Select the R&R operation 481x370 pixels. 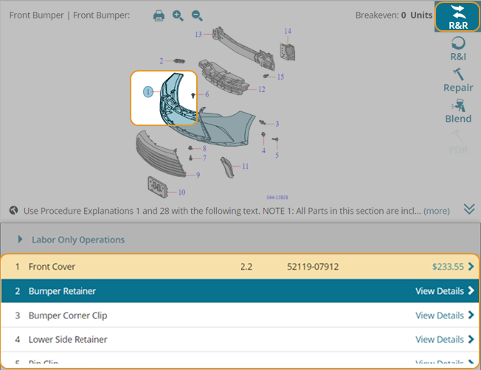click(457, 17)
